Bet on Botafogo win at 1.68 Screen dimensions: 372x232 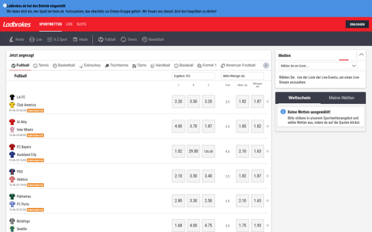tap(179, 225)
